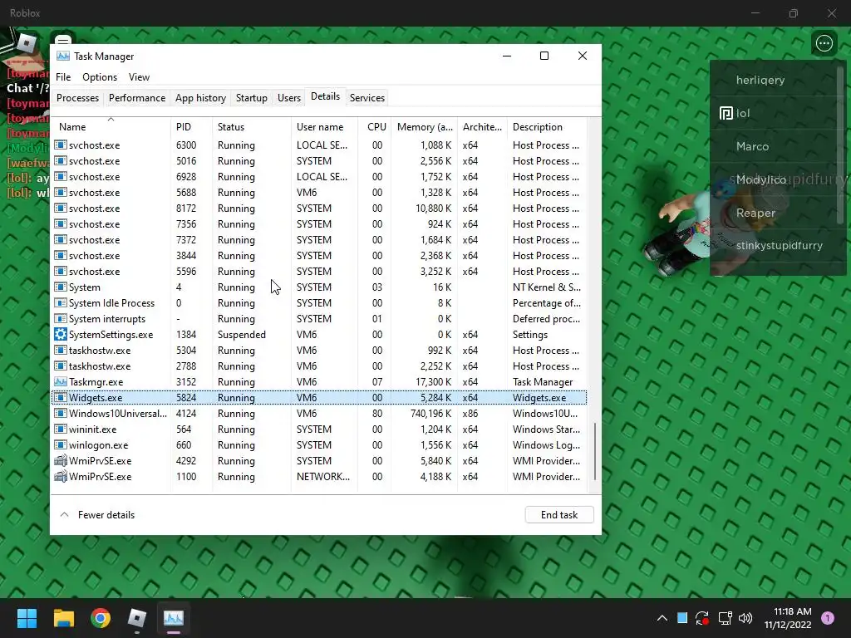Click the SystemSettings.exe gear icon

[60, 334]
